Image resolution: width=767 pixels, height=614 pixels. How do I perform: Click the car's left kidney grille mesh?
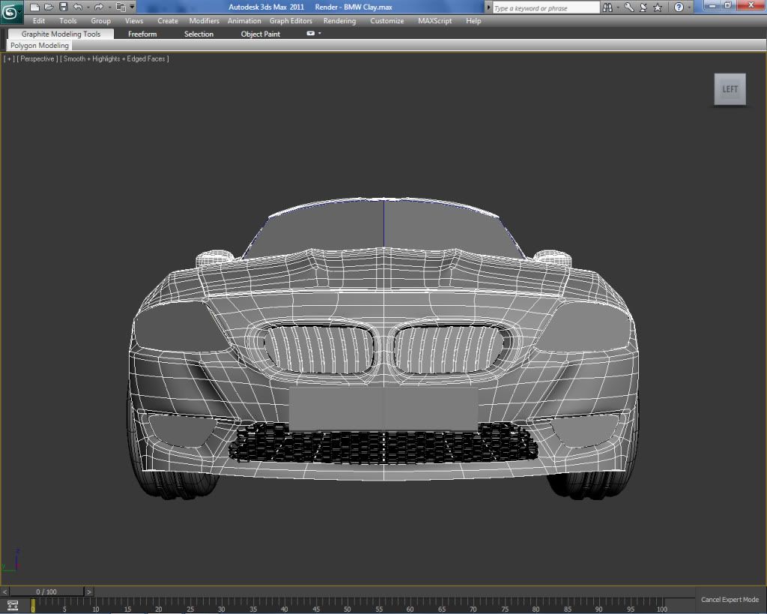click(x=320, y=349)
